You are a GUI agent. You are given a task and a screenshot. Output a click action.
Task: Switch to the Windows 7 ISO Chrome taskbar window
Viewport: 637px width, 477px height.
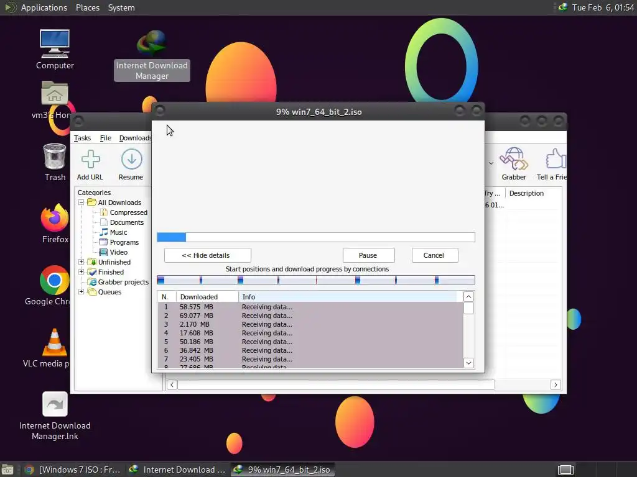pos(73,470)
